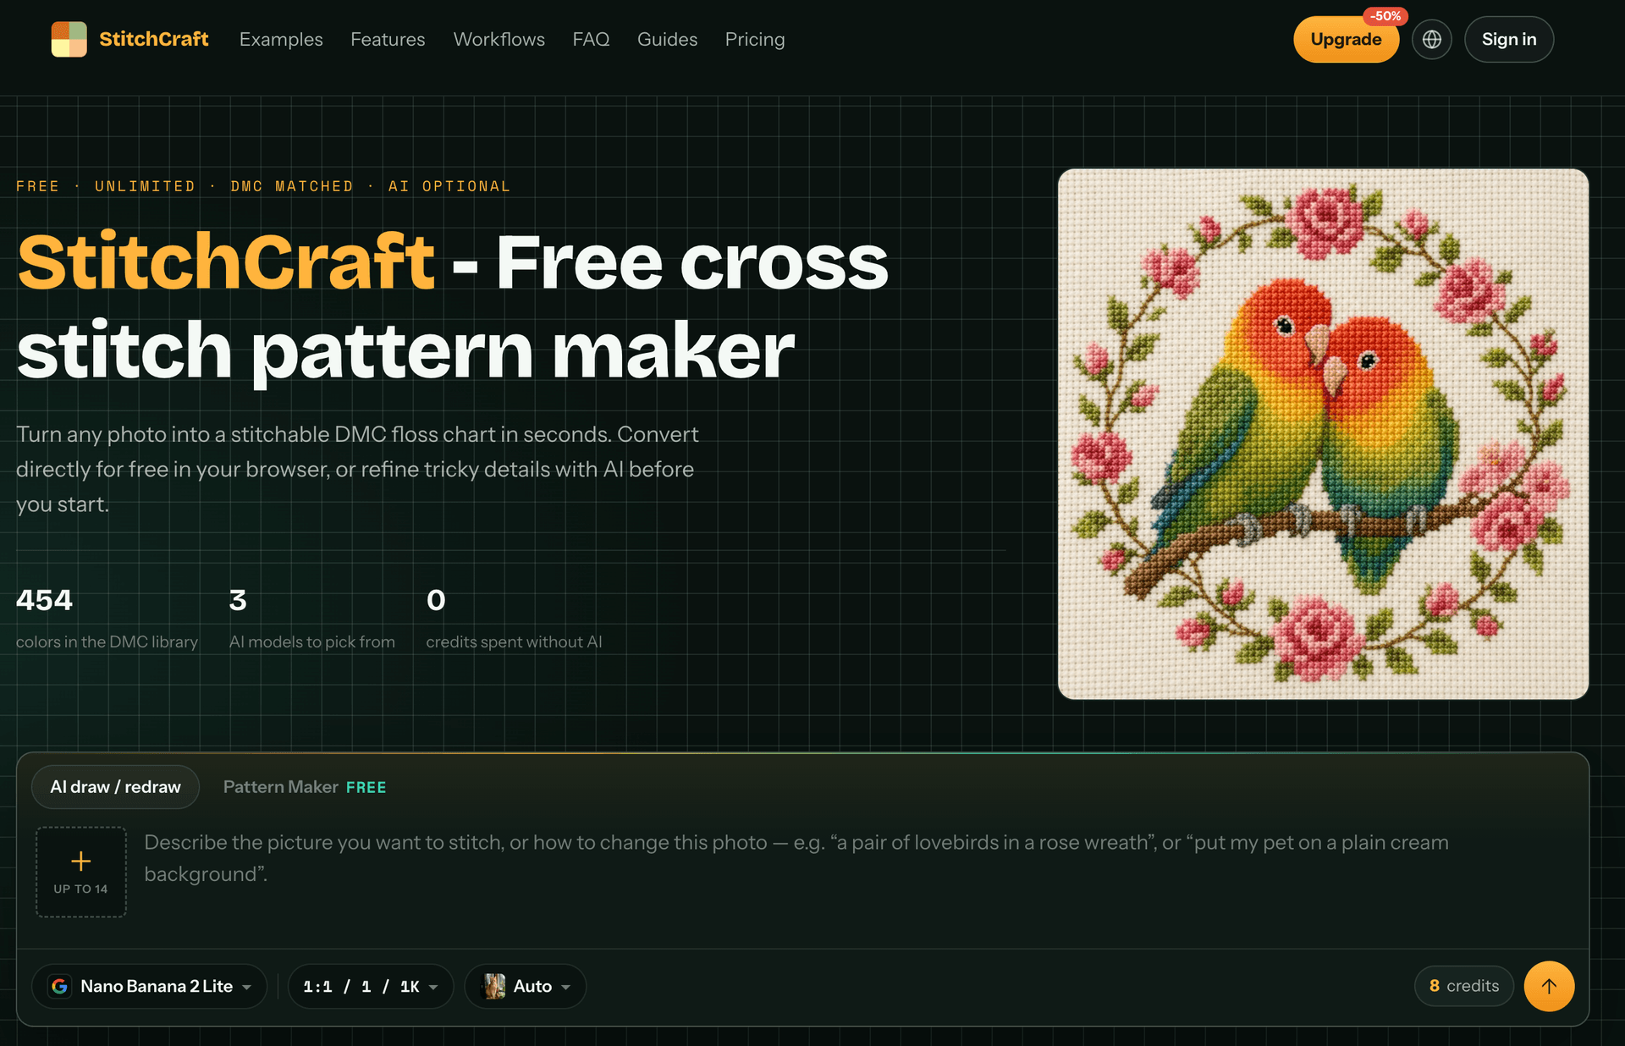1625x1046 pixels.
Task: Click the Sign in button
Action: tap(1509, 39)
